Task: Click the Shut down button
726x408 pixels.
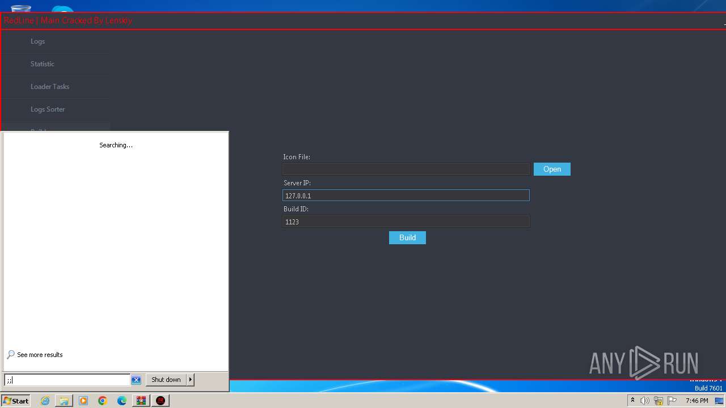Action: coord(166,380)
